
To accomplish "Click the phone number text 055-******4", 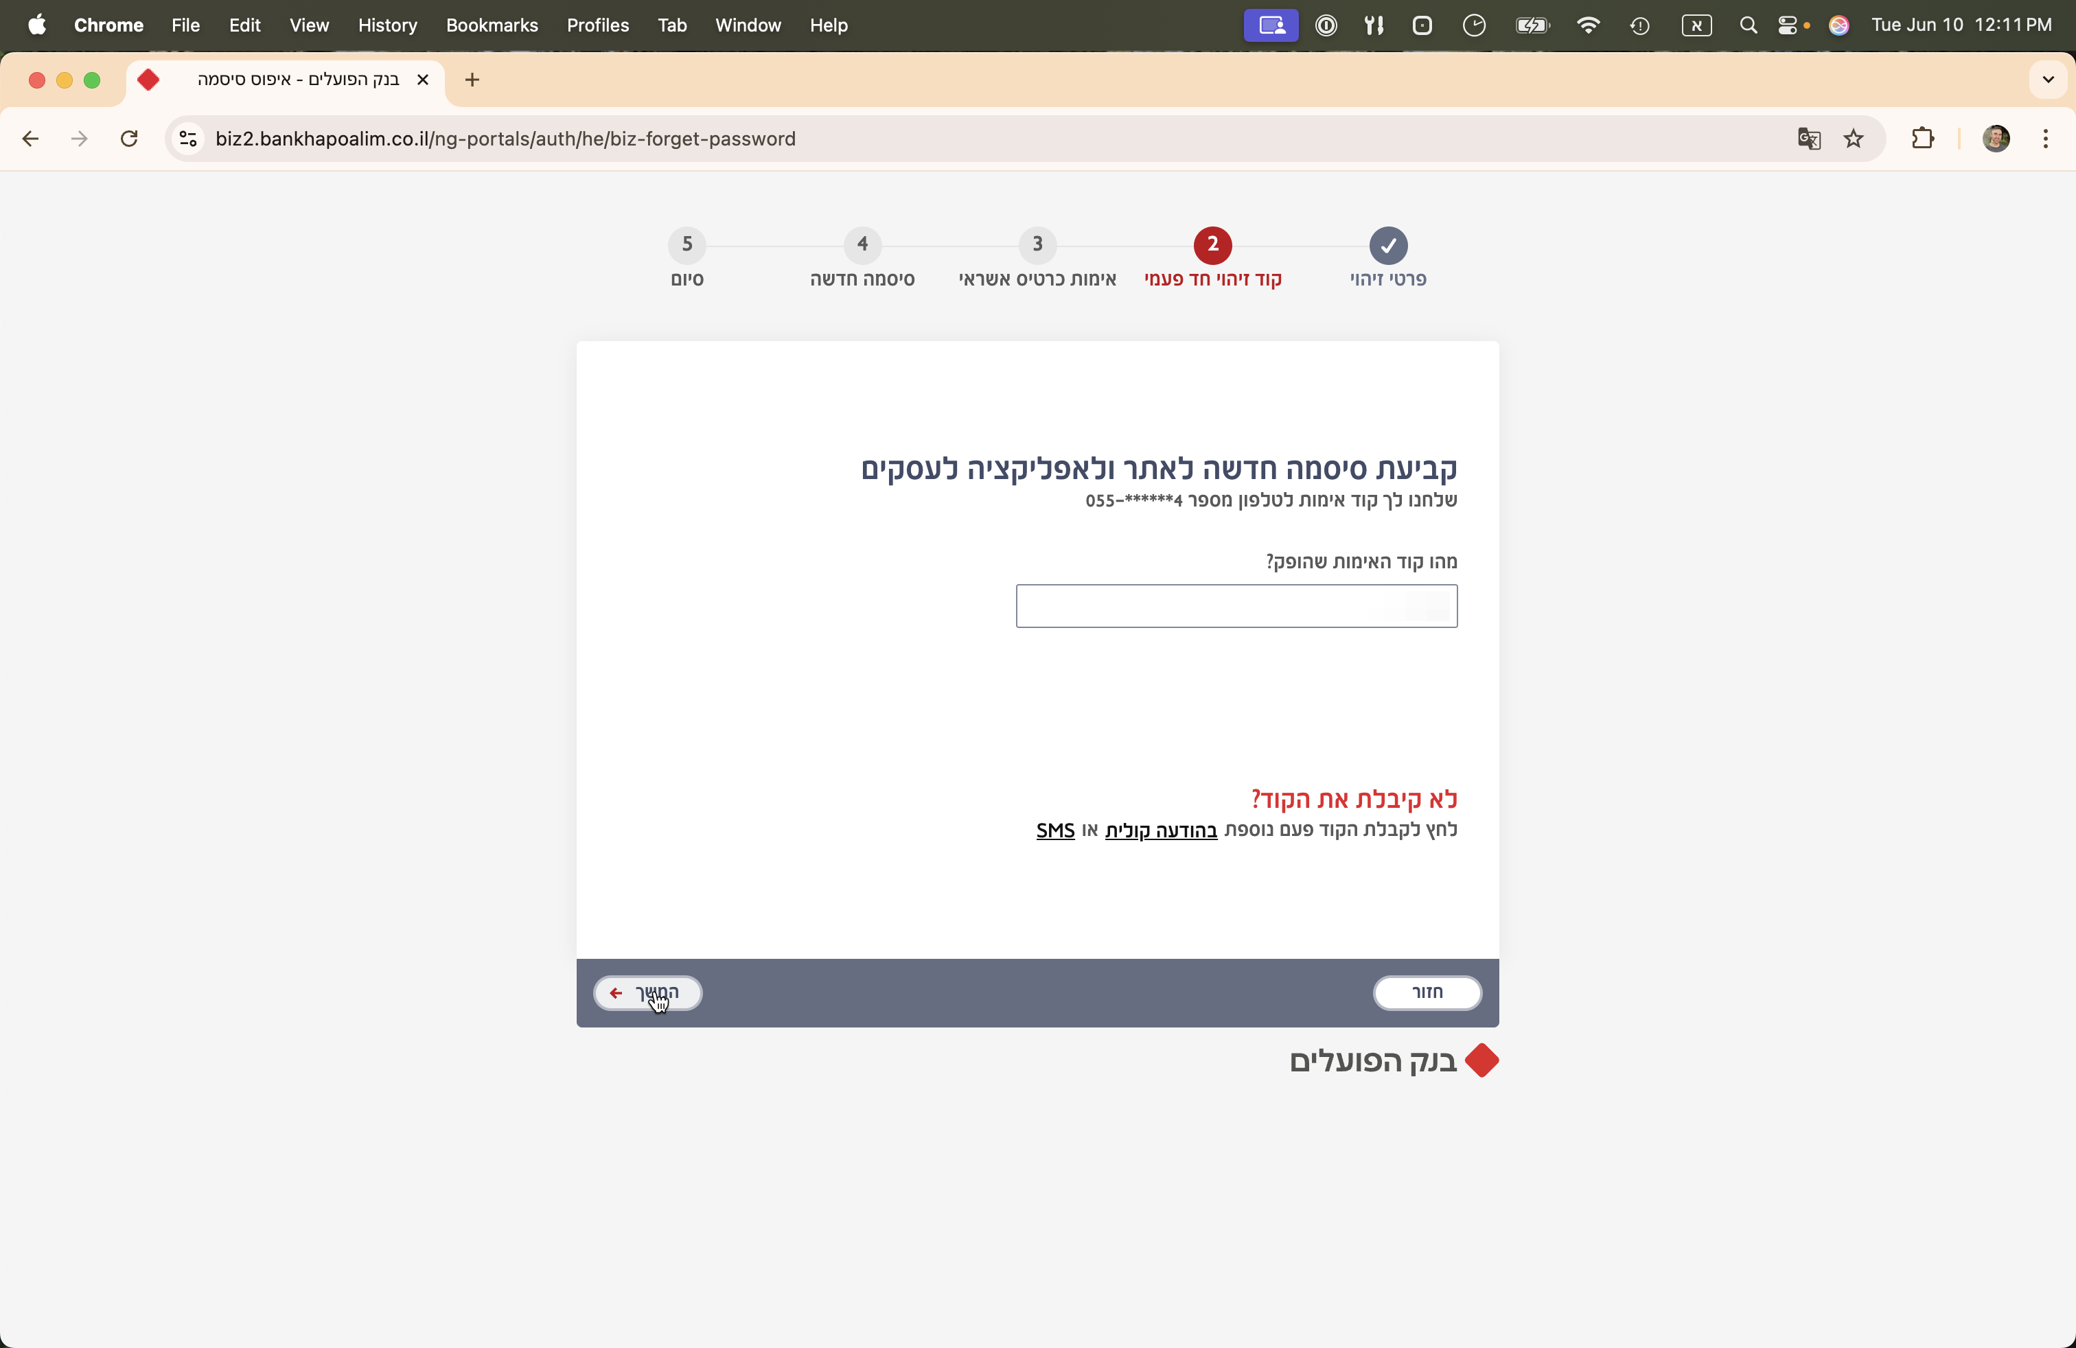I will click(1134, 500).
